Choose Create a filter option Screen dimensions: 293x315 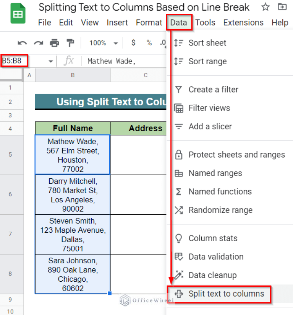(213, 90)
